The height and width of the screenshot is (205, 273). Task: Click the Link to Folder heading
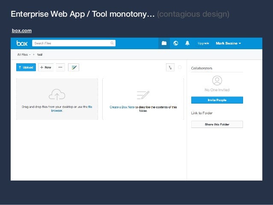(x=202, y=113)
